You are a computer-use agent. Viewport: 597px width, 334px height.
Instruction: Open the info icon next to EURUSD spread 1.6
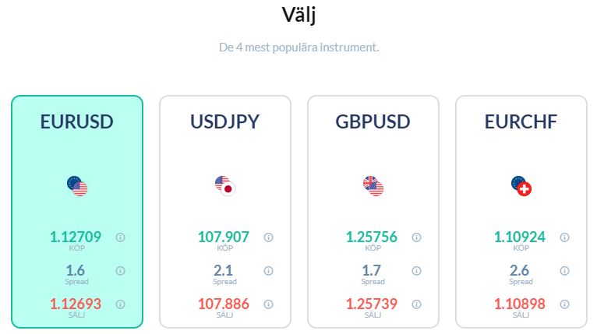(x=120, y=271)
